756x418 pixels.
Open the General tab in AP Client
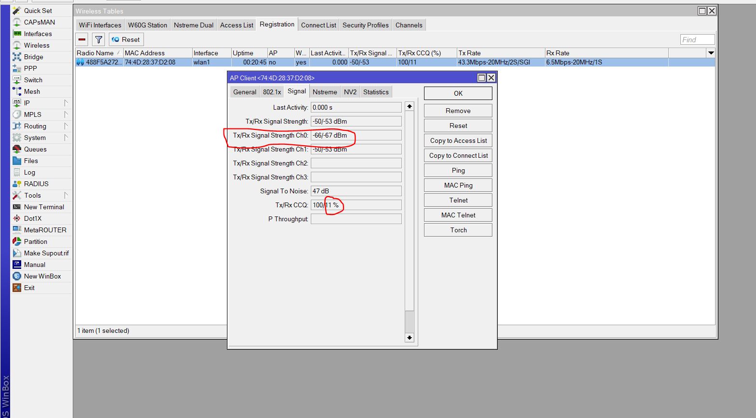tap(245, 92)
